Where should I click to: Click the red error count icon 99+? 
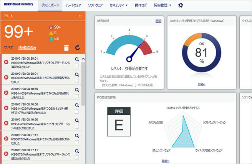(51, 28)
